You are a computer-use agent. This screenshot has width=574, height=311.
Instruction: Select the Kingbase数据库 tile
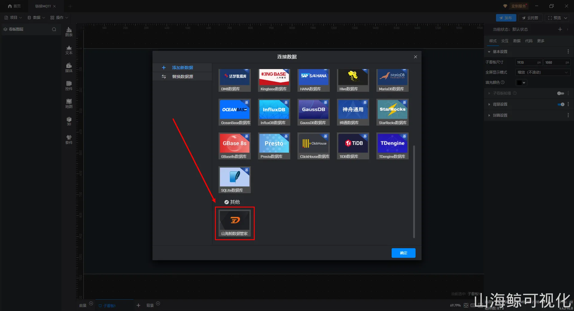pos(274,80)
